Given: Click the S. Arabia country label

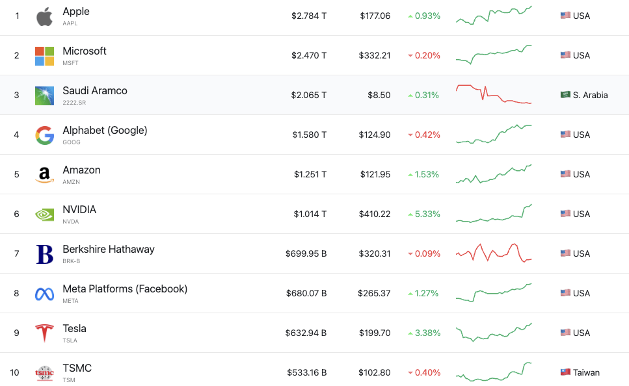Looking at the screenshot, I should click(591, 96).
